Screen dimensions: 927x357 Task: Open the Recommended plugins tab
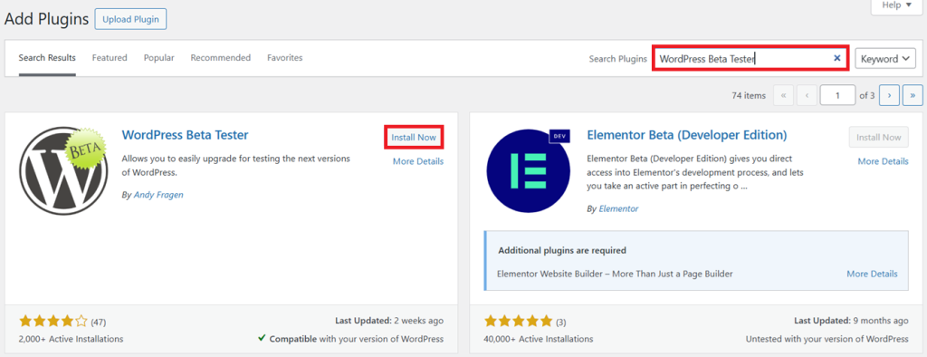tap(221, 58)
